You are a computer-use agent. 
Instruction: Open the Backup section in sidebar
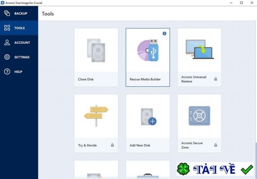19,13
